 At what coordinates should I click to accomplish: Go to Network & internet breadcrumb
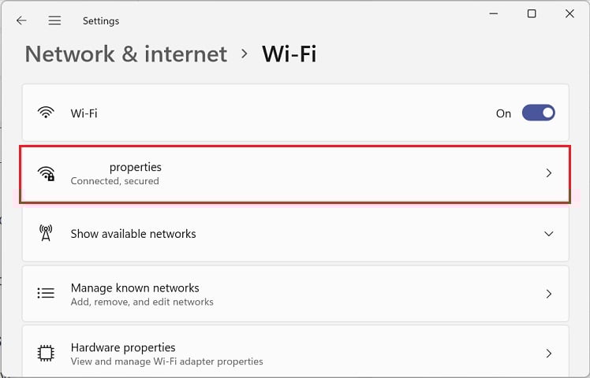coord(126,54)
